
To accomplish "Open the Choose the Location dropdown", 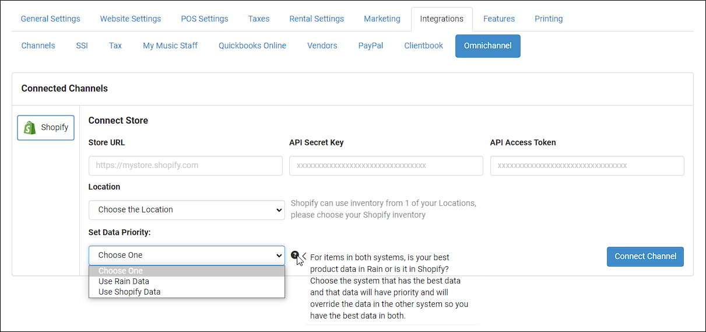I will 187,210.
